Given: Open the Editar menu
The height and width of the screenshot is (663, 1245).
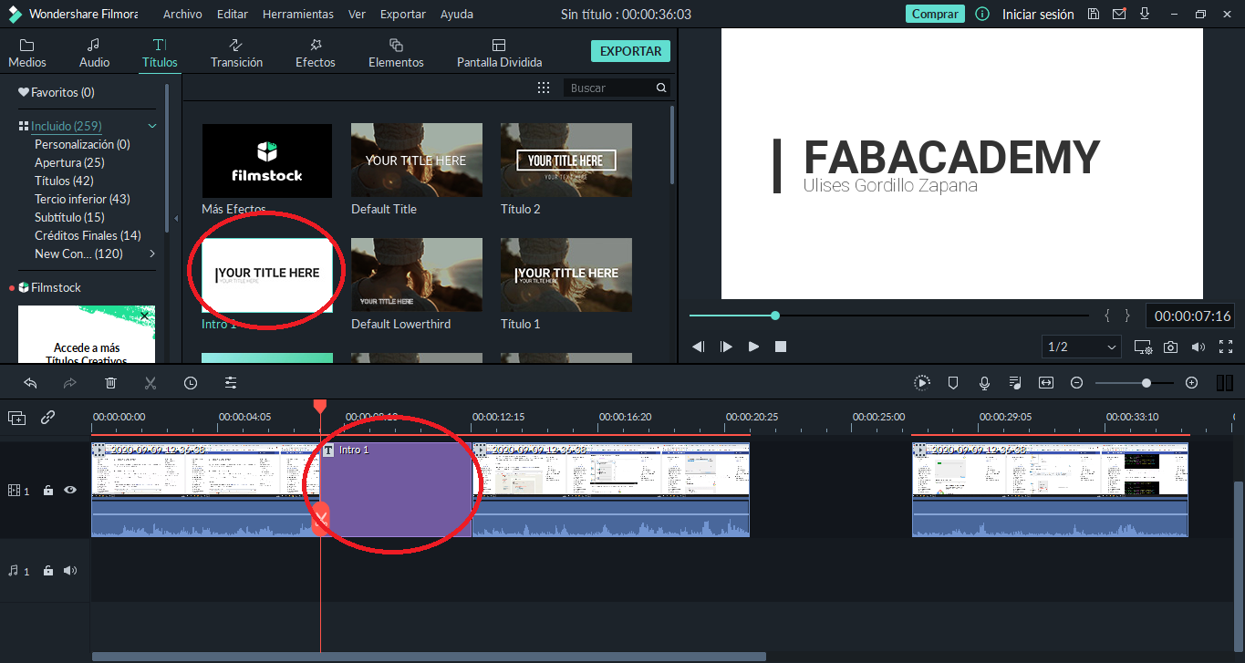Looking at the screenshot, I should tap(233, 15).
